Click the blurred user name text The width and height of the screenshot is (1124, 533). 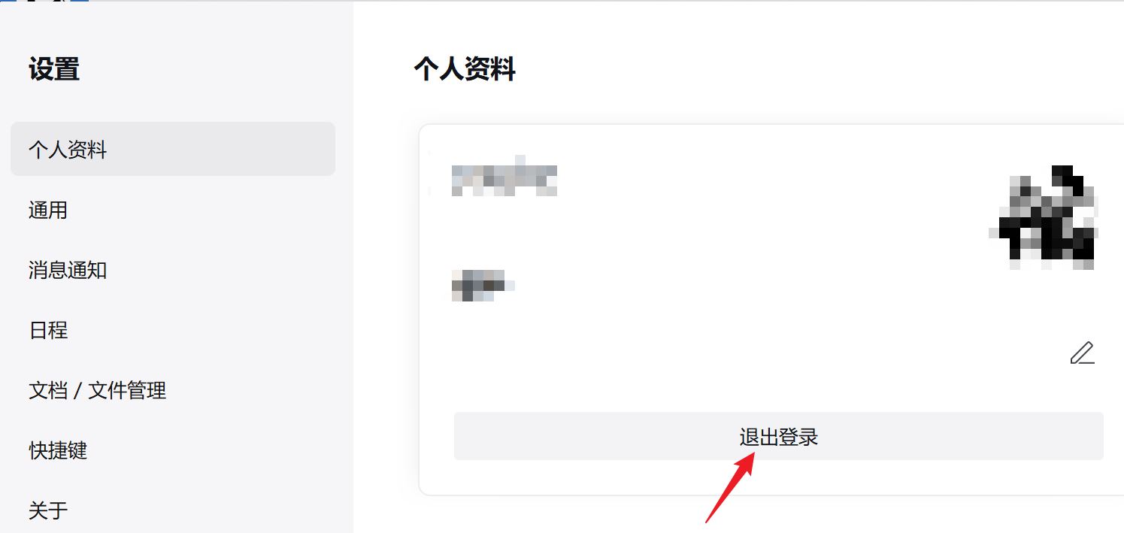click(504, 176)
